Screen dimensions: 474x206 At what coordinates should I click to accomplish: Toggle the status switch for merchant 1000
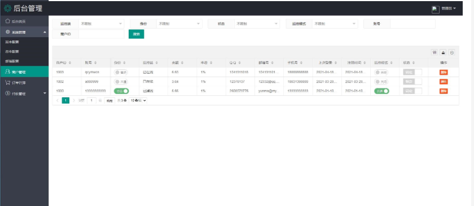point(412,91)
